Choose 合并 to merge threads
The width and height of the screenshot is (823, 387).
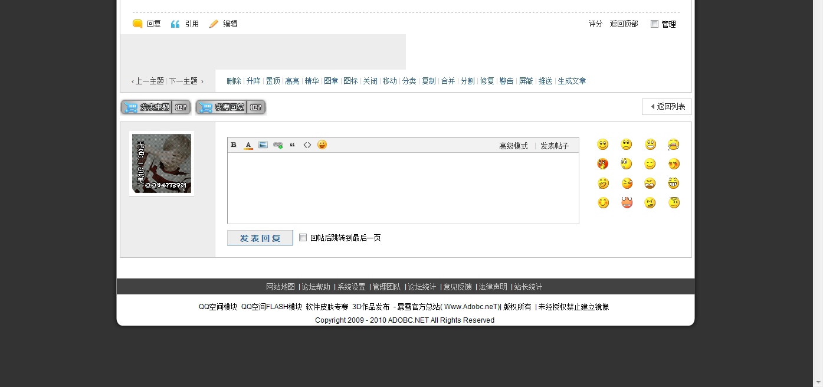tap(448, 81)
